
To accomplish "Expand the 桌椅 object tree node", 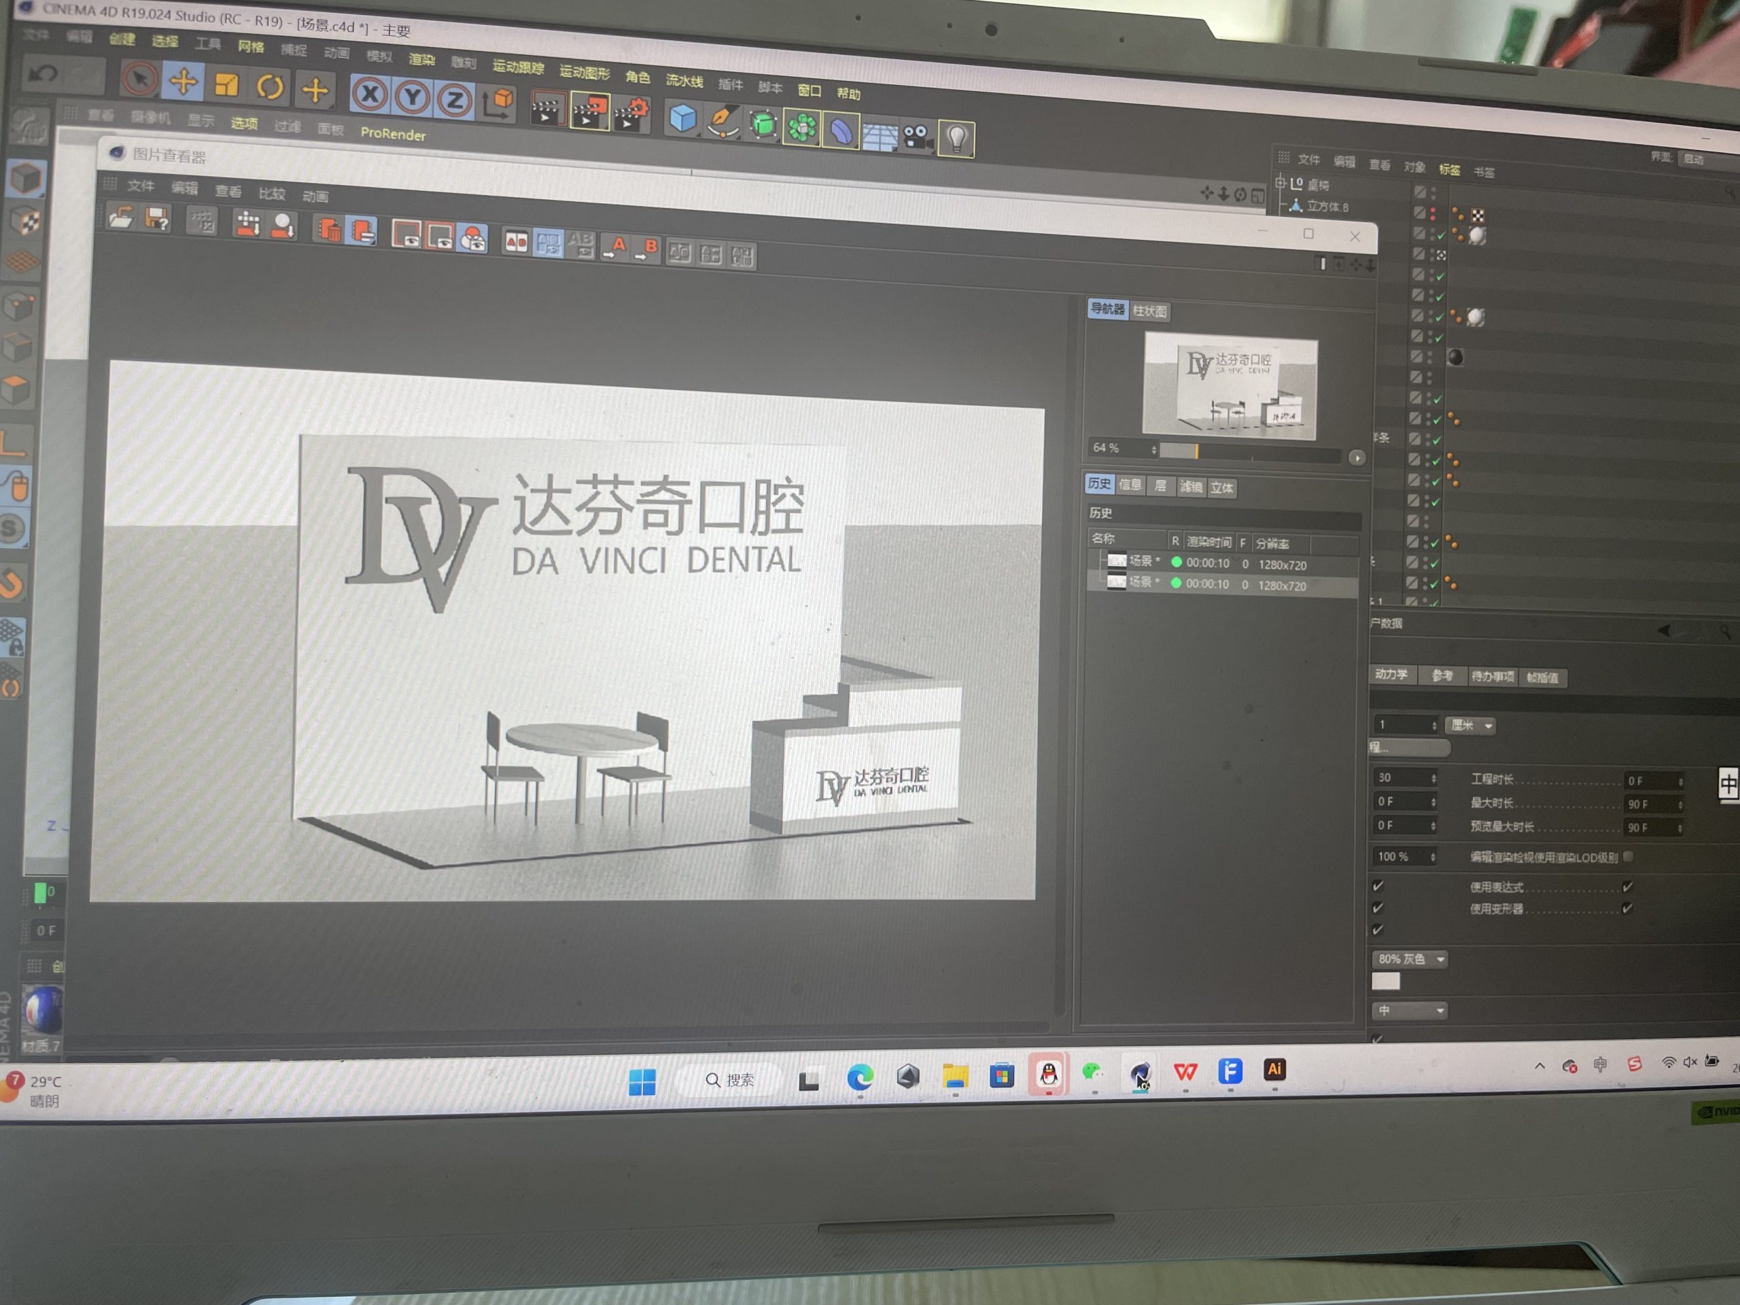I will click(1281, 184).
